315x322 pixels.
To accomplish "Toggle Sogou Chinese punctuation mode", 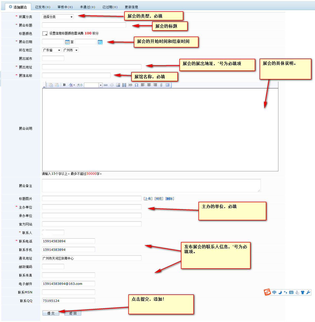I will click(x=285, y=292).
